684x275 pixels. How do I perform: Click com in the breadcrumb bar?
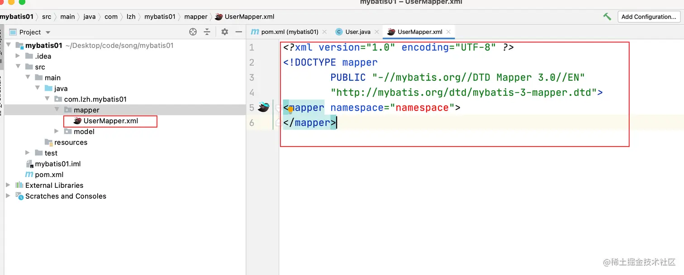pyautogui.click(x=111, y=17)
